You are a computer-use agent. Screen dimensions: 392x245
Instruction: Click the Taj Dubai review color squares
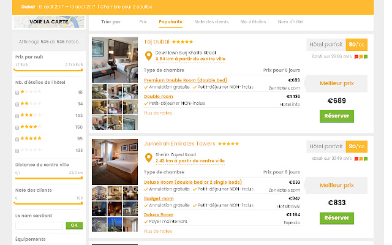[x=361, y=57]
